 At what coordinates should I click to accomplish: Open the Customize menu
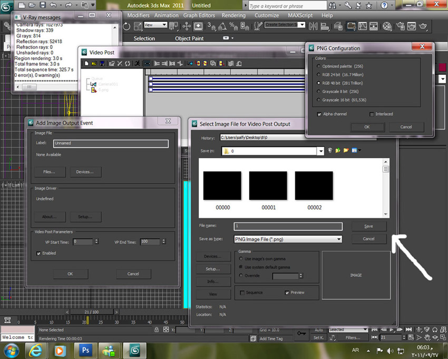pos(267,15)
